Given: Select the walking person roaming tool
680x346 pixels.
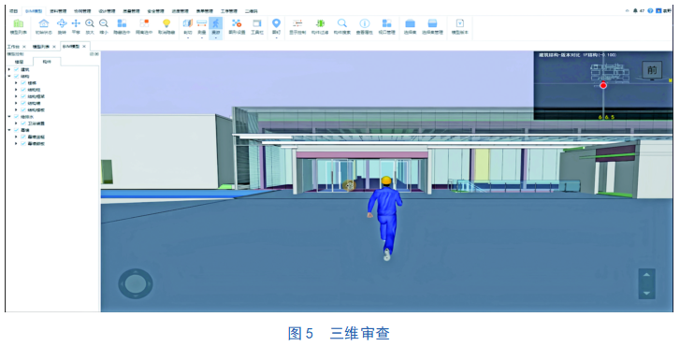Looking at the screenshot, I should point(215,23).
